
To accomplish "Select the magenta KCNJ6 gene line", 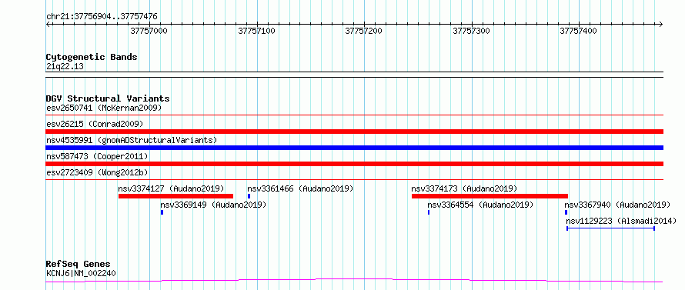I will pos(355,280).
